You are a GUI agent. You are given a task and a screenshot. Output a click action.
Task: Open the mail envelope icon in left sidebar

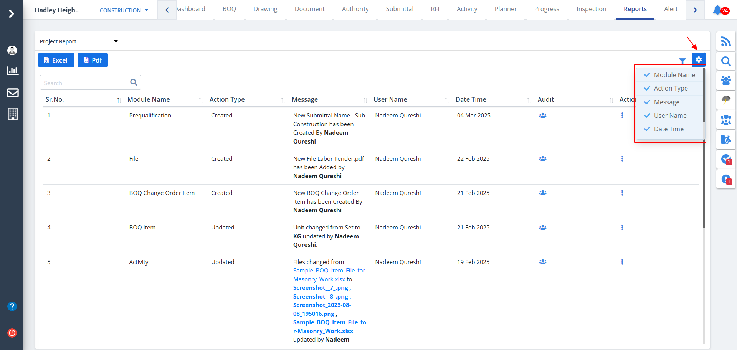point(13,92)
